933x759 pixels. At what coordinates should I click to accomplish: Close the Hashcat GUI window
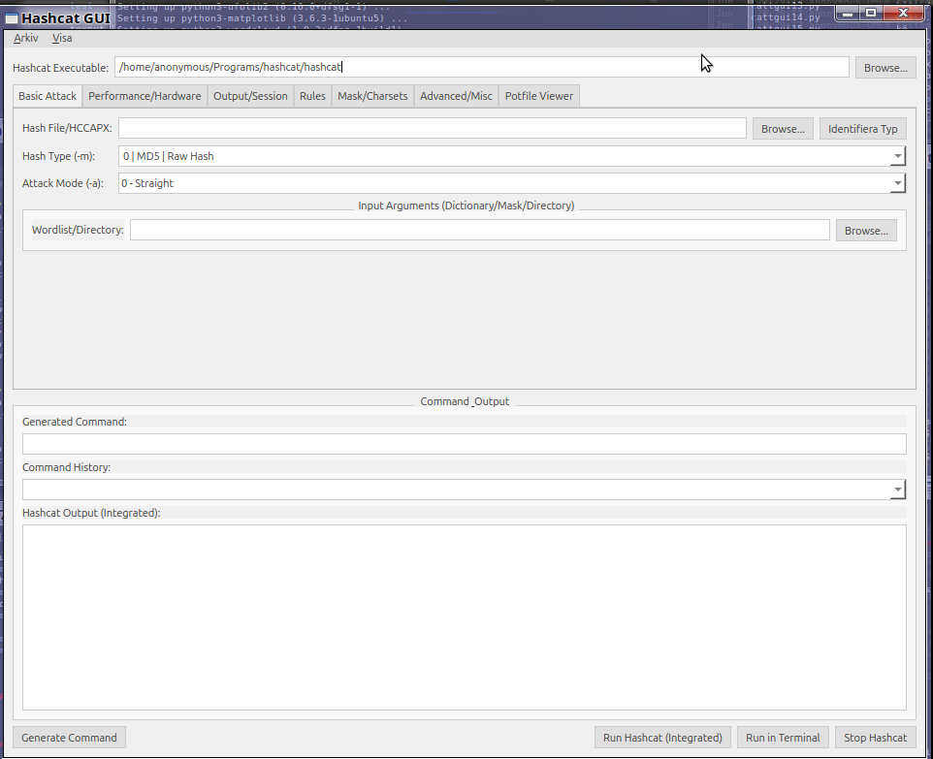coord(903,14)
